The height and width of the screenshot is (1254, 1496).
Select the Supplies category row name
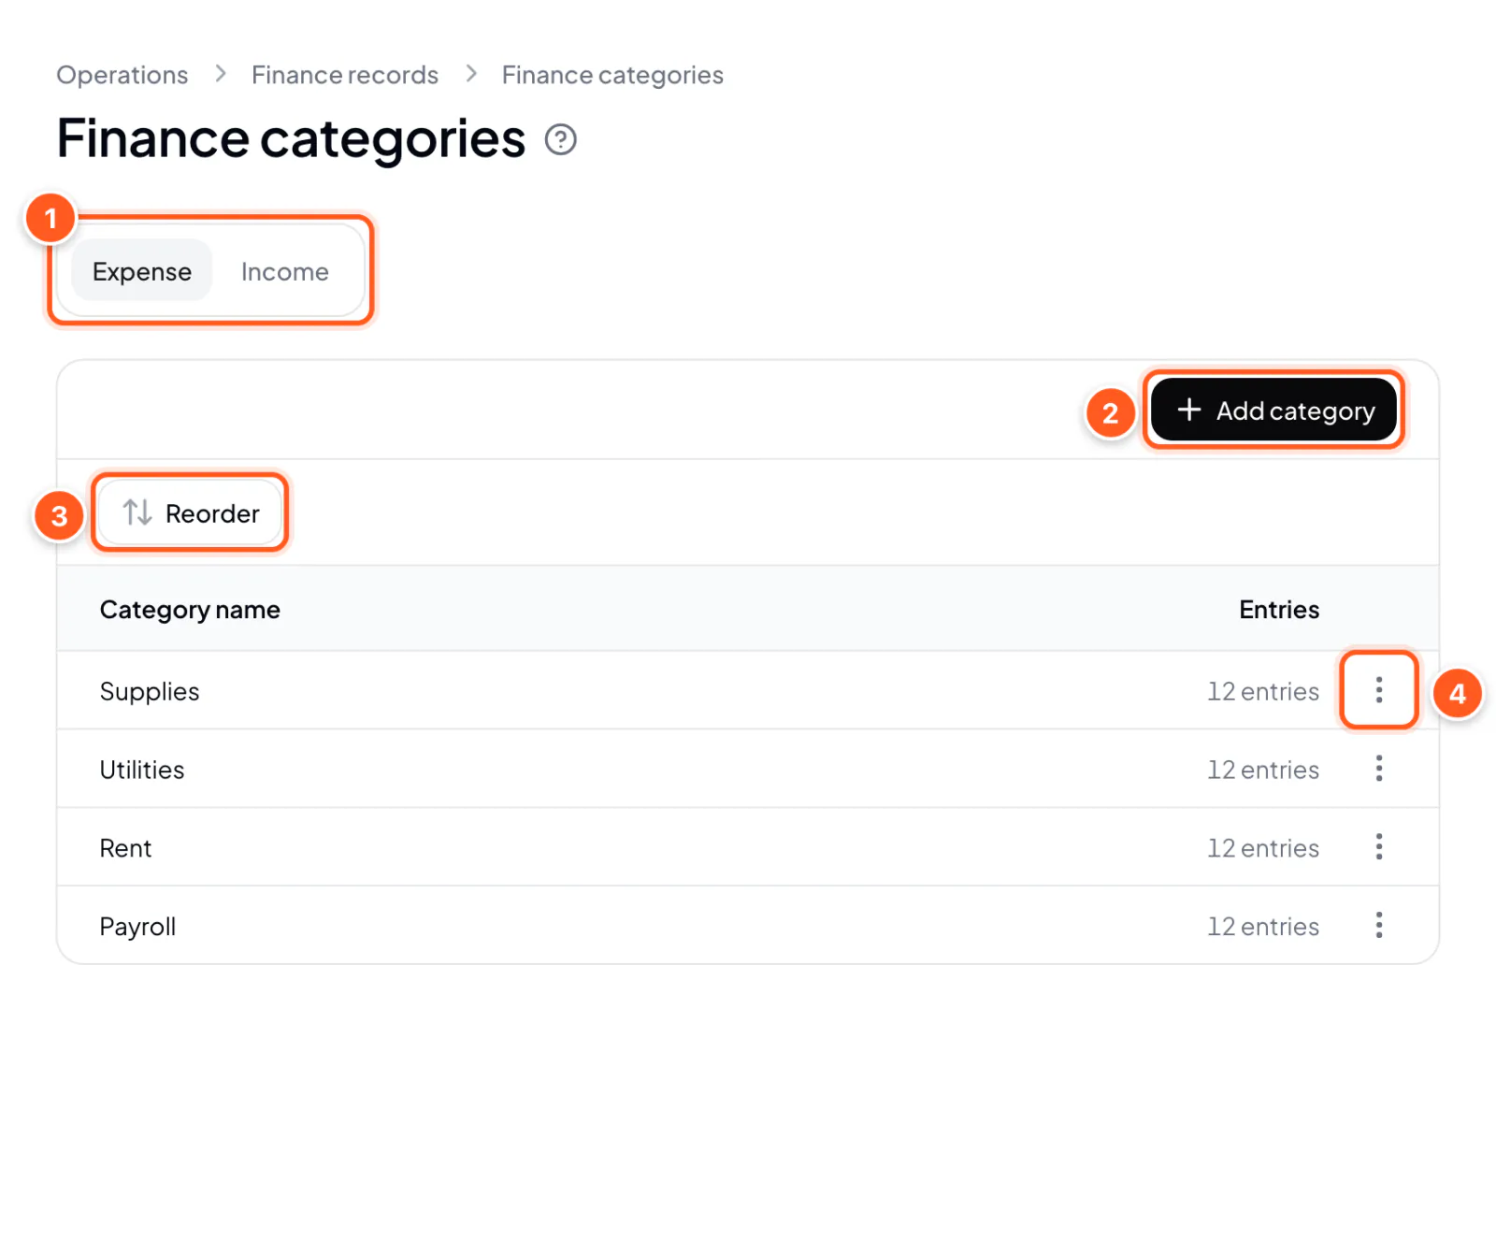click(x=150, y=691)
